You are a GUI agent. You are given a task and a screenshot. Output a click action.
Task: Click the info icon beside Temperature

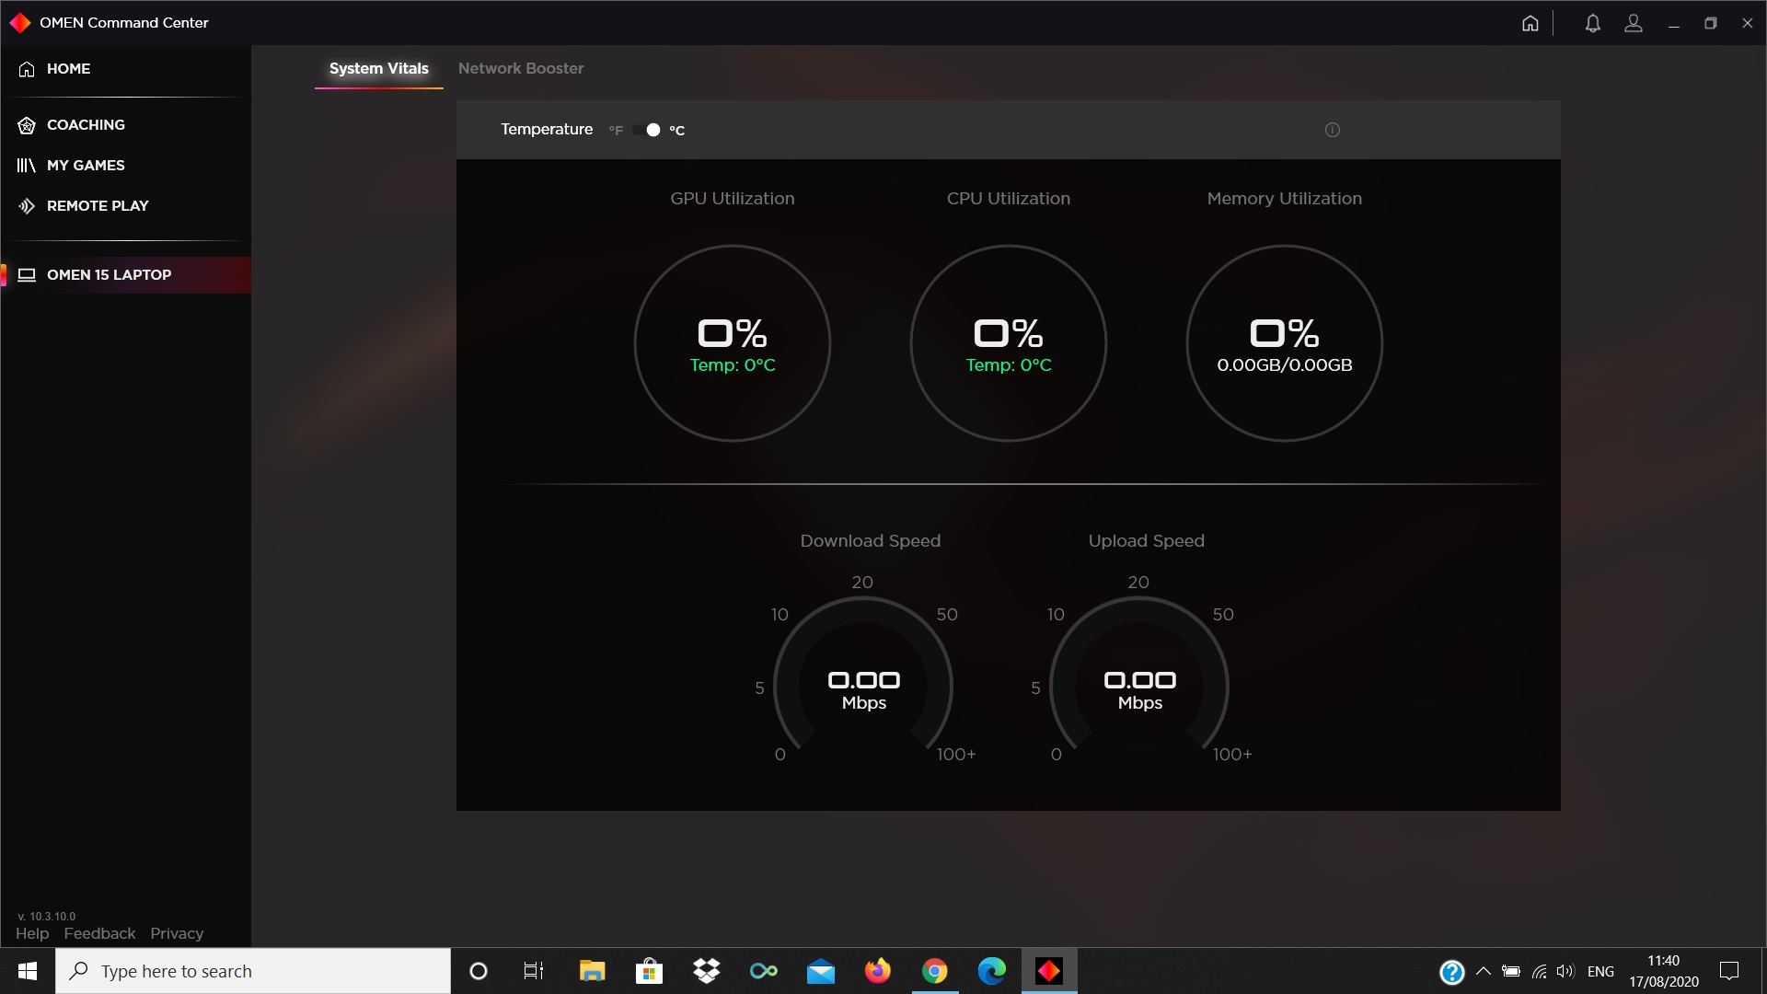(1332, 130)
